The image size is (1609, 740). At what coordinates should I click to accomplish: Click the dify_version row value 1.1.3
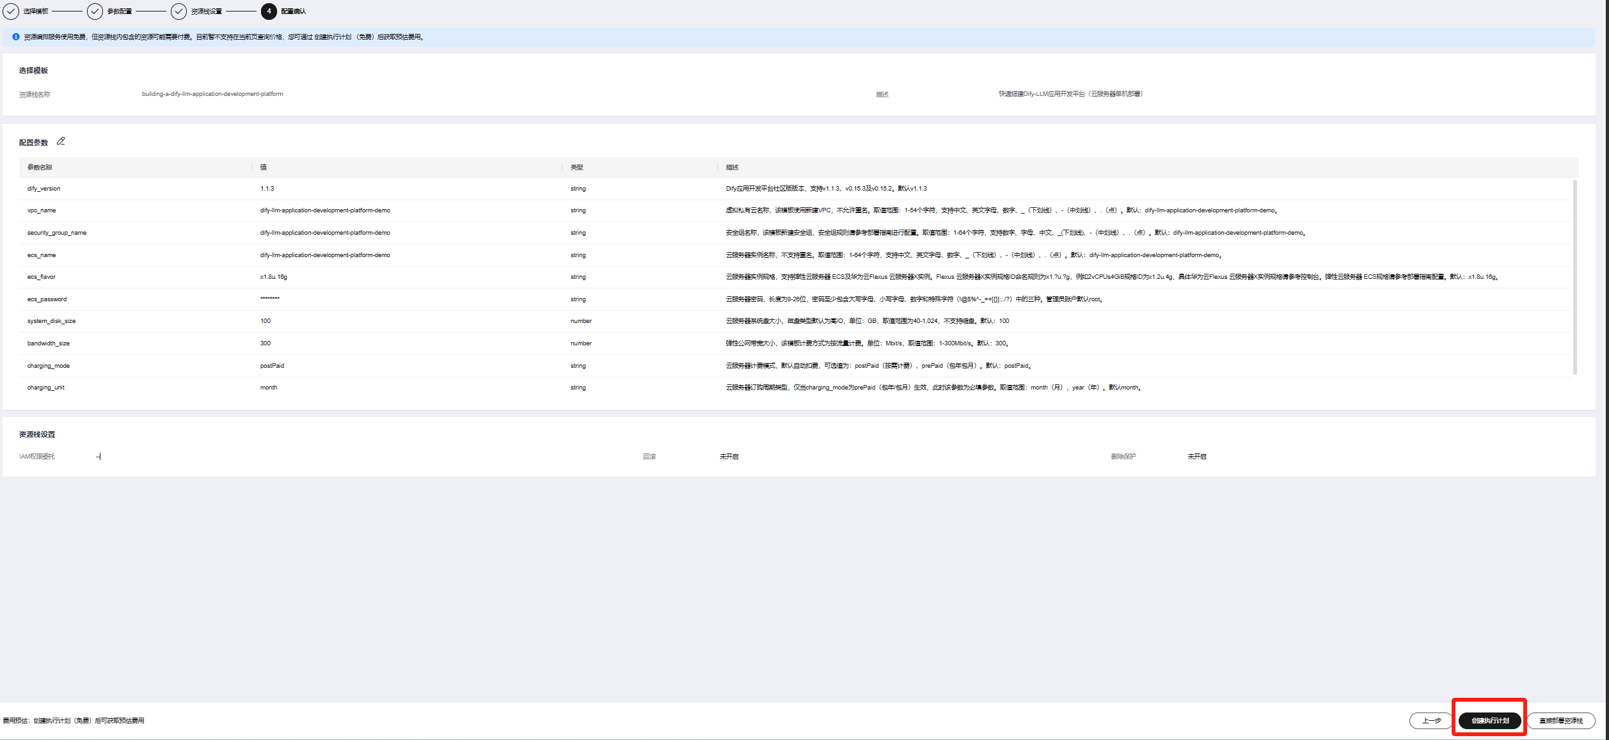[267, 189]
